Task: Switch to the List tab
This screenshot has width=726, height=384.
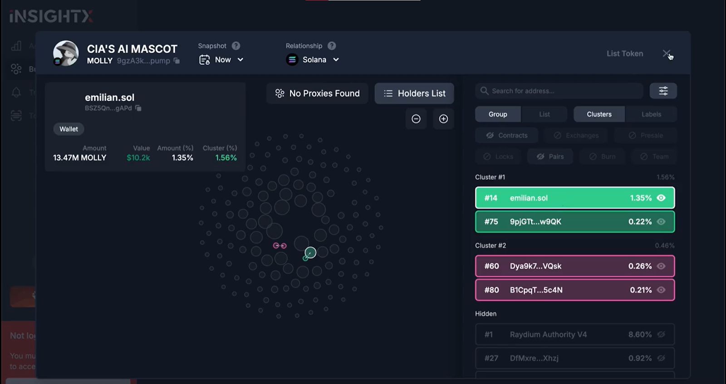Action: click(544, 114)
